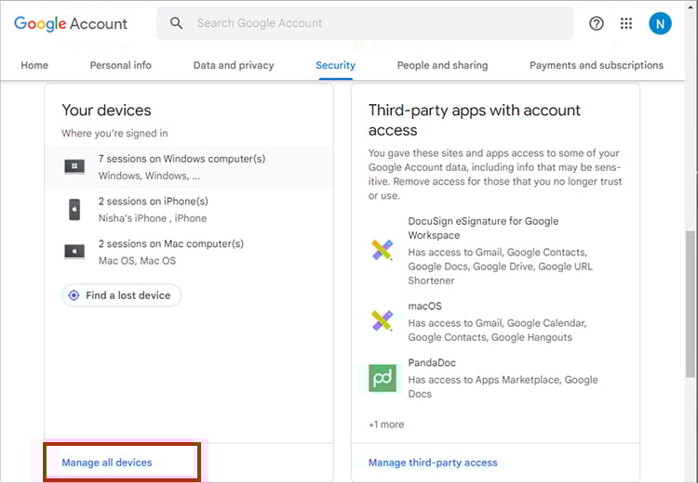The width and height of the screenshot is (698, 483).
Task: Click the Find a lost device button
Action: [x=121, y=295]
